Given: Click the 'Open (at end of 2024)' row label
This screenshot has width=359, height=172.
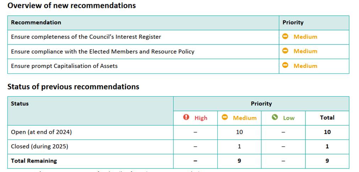Looking at the screenshot, I should (x=41, y=132).
